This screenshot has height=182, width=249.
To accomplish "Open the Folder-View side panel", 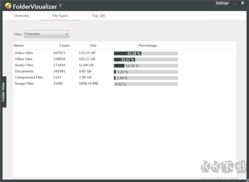I will [3, 92].
